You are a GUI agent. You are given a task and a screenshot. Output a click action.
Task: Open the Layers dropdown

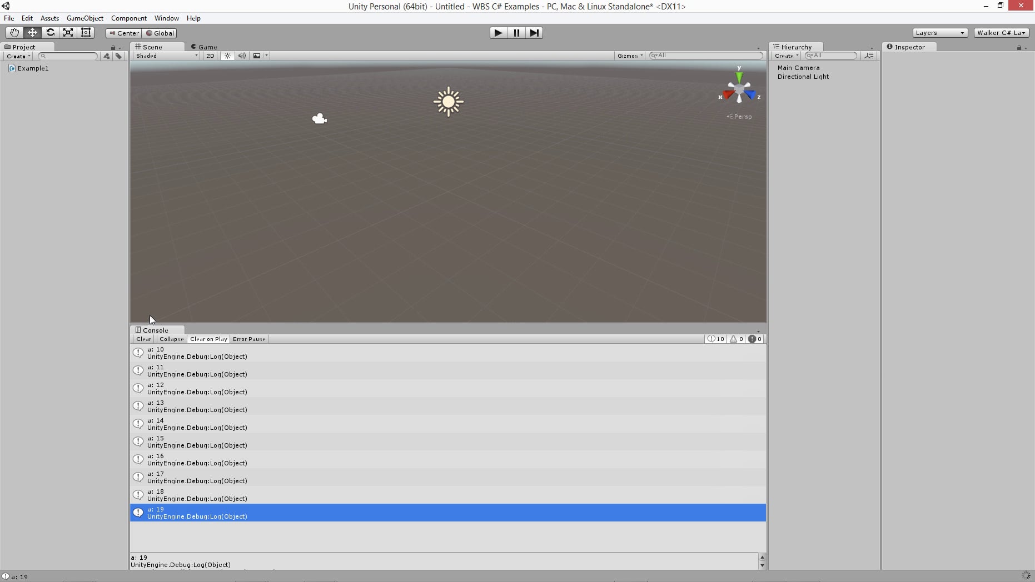point(940,33)
